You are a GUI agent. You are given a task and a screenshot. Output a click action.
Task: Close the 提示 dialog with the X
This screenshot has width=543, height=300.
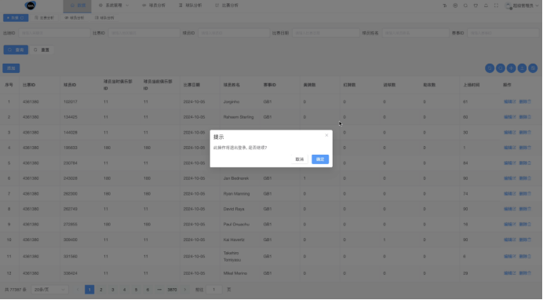[326, 135]
